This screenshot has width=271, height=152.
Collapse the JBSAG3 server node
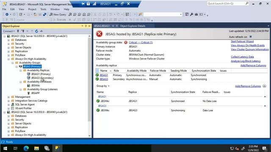5,112
